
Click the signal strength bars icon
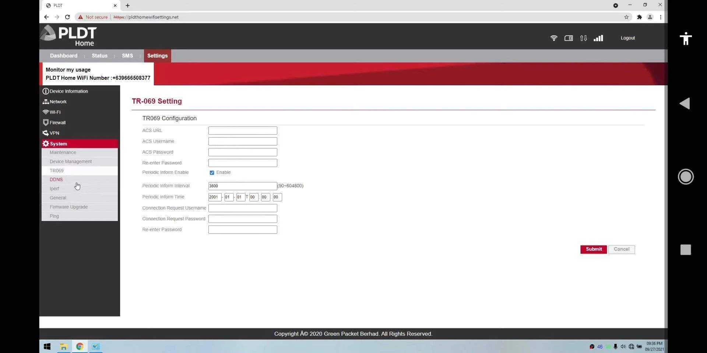coord(598,38)
